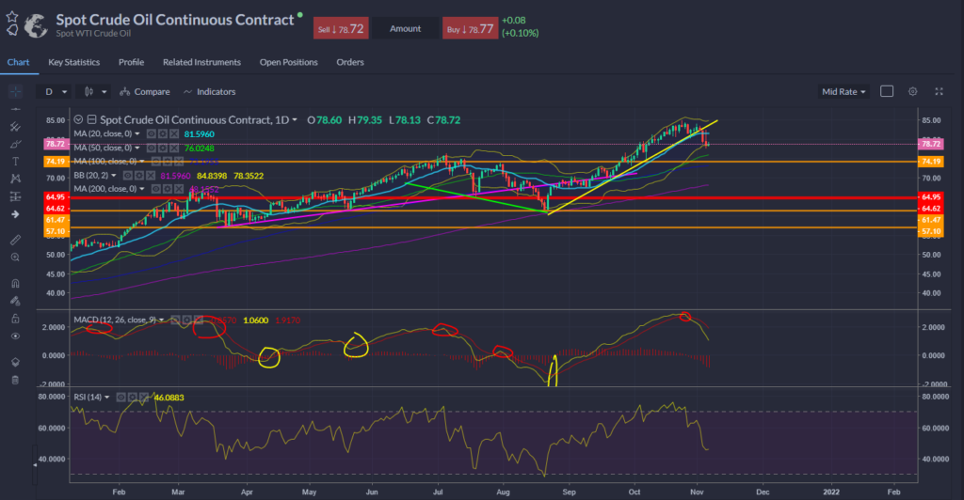Viewport: 964px width, 500px height.
Task: Expand the Mid Rate dropdown
Action: pos(843,92)
